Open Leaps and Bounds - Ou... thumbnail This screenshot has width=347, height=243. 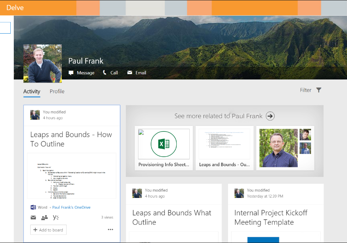(x=225, y=144)
